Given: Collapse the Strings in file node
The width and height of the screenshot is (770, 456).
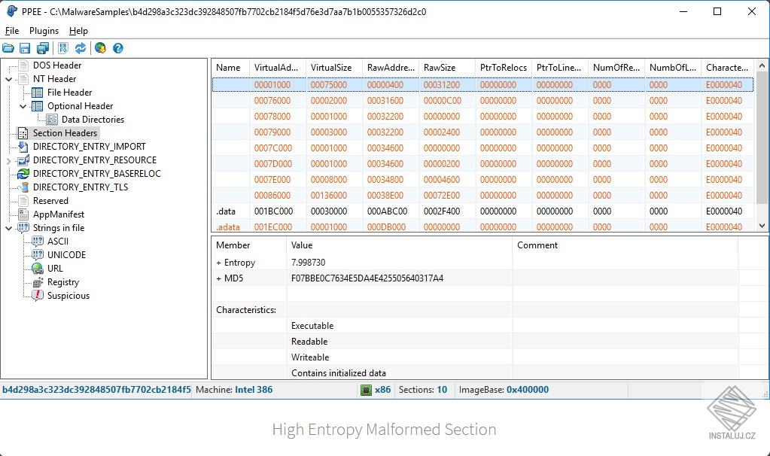Looking at the screenshot, I should (9, 228).
